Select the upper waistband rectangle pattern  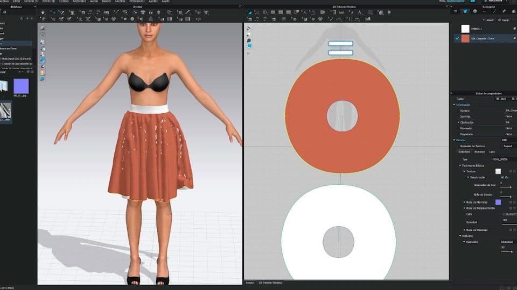coord(340,44)
